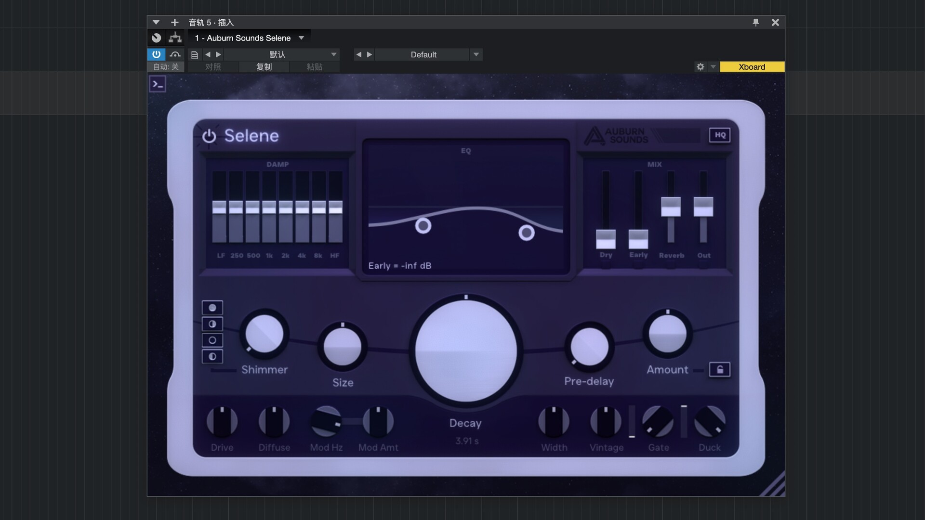Open the window options triangle menu
The width and height of the screenshot is (925, 520).
coord(156,23)
